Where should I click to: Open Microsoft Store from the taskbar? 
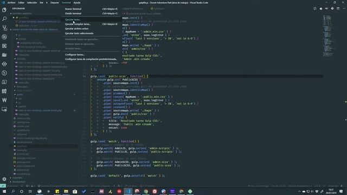pos(75,191)
